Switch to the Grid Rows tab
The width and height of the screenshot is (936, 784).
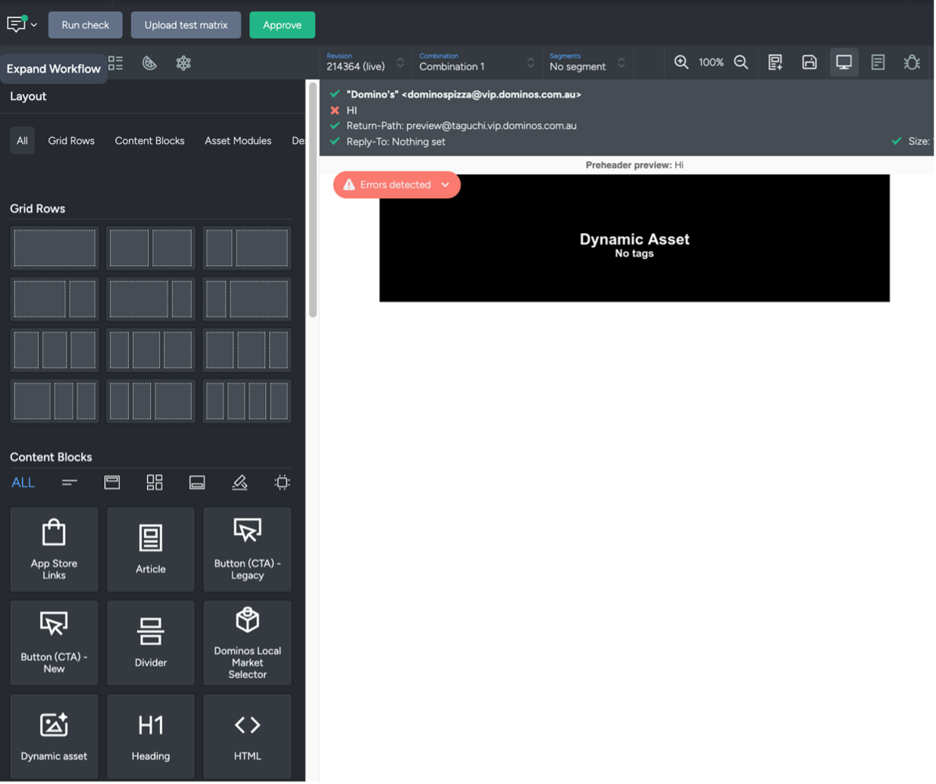(71, 140)
